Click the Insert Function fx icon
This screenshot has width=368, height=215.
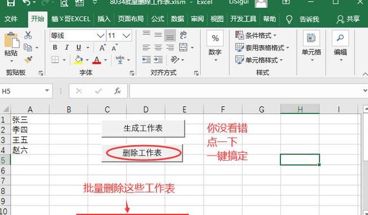pos(118,91)
